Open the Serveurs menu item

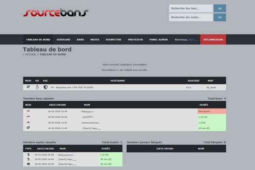63,40
